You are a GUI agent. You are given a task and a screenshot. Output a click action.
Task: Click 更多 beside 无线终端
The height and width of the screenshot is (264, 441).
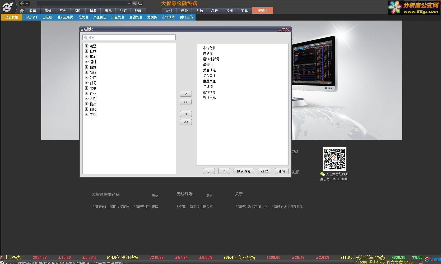[x=209, y=195]
